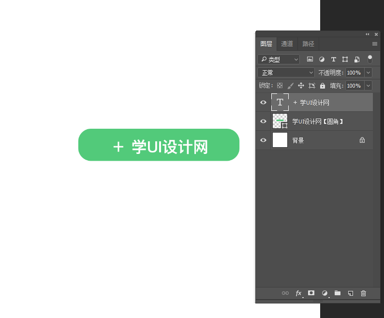Lock all padlock icon in lock row

pos(323,85)
